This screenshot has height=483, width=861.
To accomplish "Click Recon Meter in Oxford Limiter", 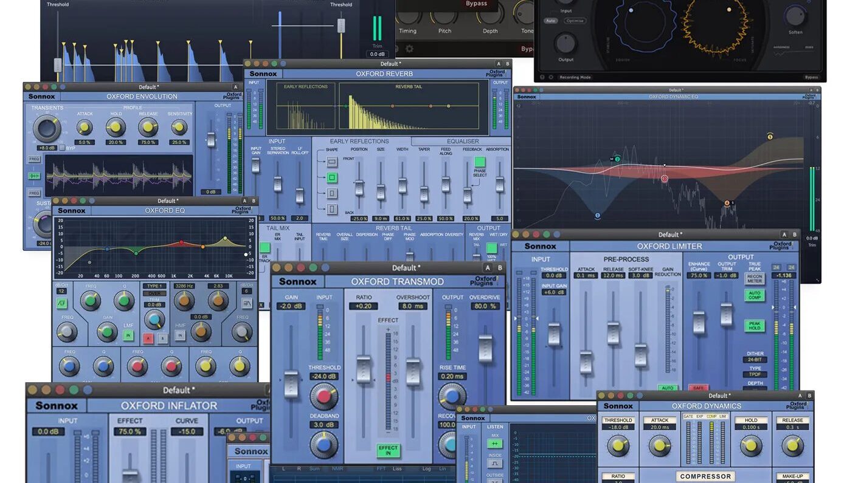I will (755, 279).
